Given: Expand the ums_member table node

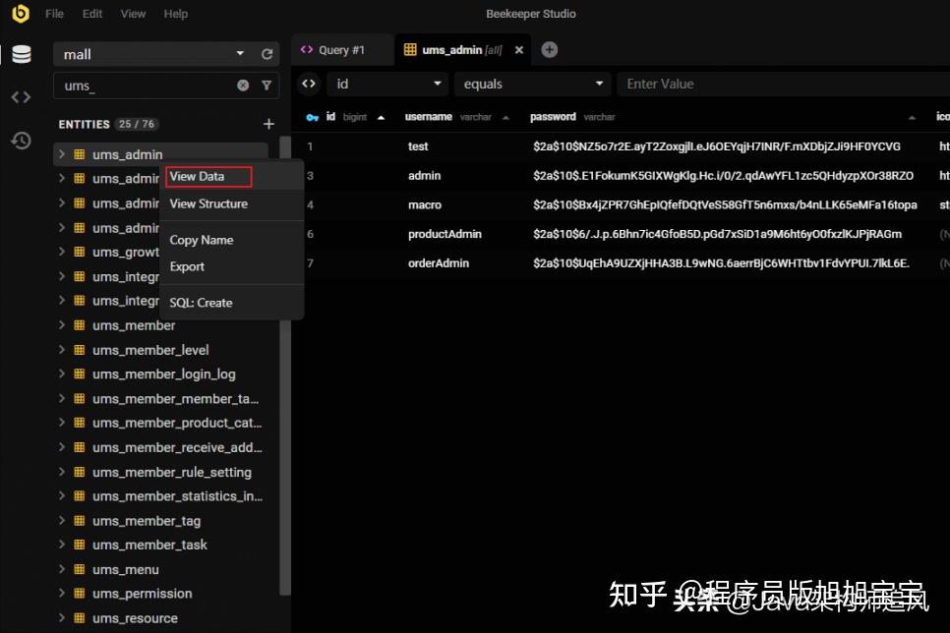Looking at the screenshot, I should coord(61,325).
